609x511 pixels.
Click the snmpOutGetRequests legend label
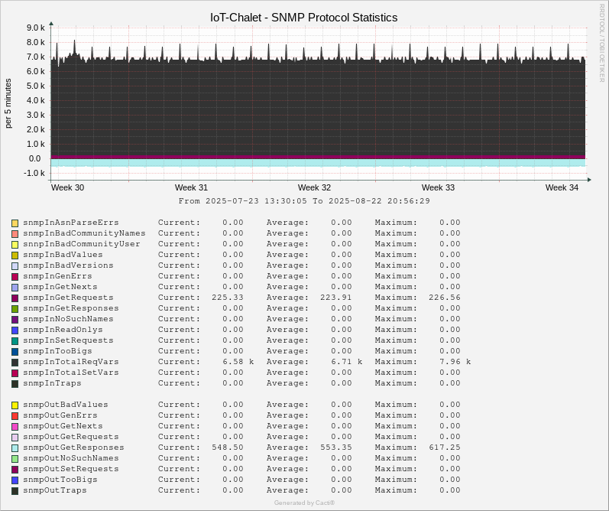click(71, 437)
